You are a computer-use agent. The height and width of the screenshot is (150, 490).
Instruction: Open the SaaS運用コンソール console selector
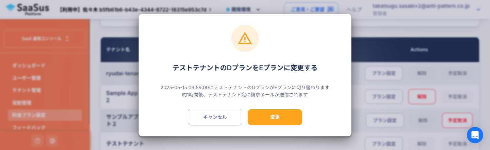point(45,39)
